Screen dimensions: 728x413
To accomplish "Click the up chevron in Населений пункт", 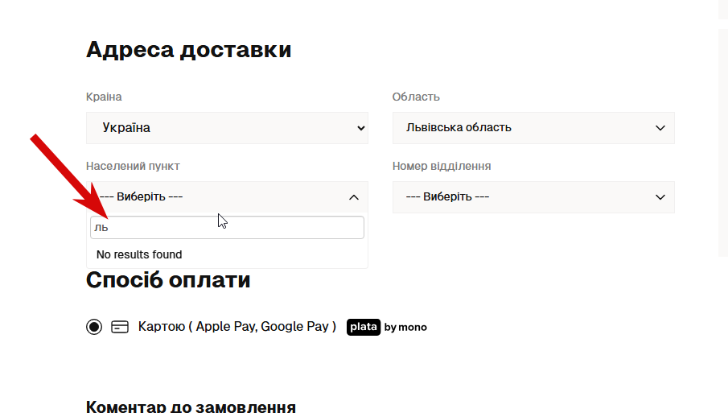I will pyautogui.click(x=353, y=197).
